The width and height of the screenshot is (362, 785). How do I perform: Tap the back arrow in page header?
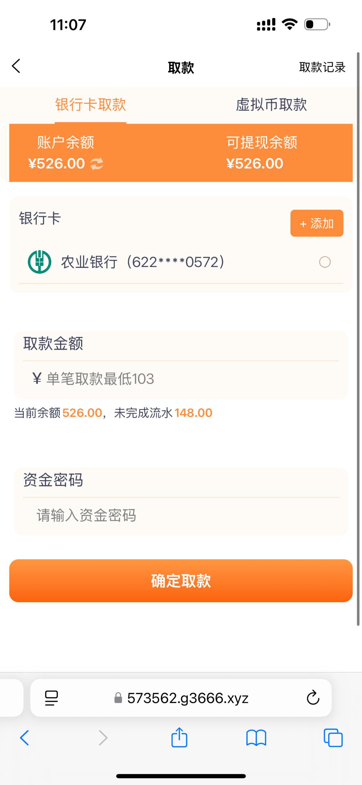coord(16,66)
